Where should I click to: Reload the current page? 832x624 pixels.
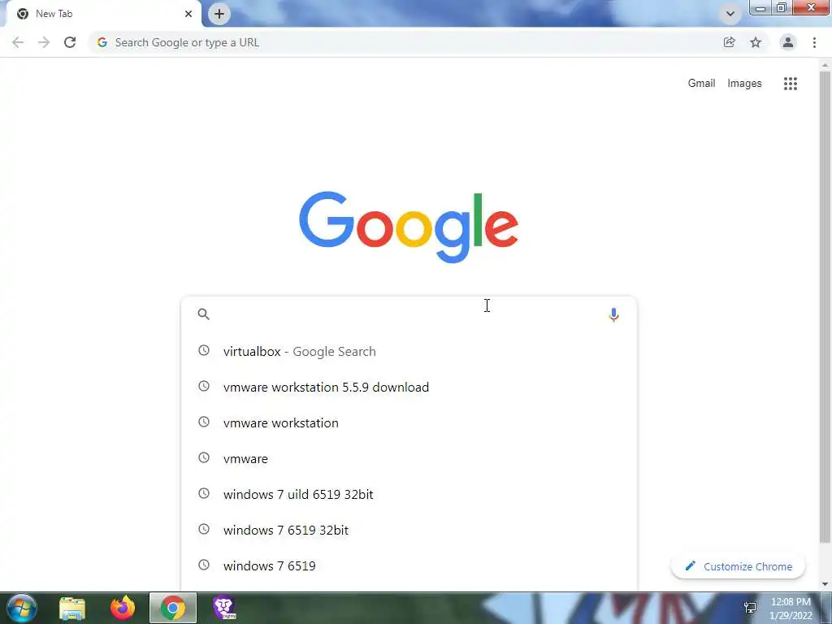70,42
